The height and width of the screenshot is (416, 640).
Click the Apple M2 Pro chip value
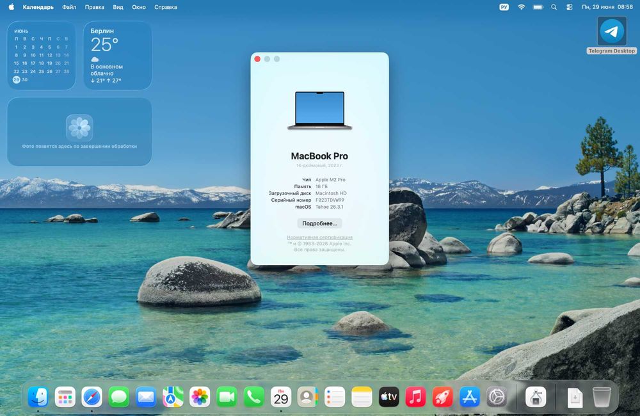tap(330, 180)
